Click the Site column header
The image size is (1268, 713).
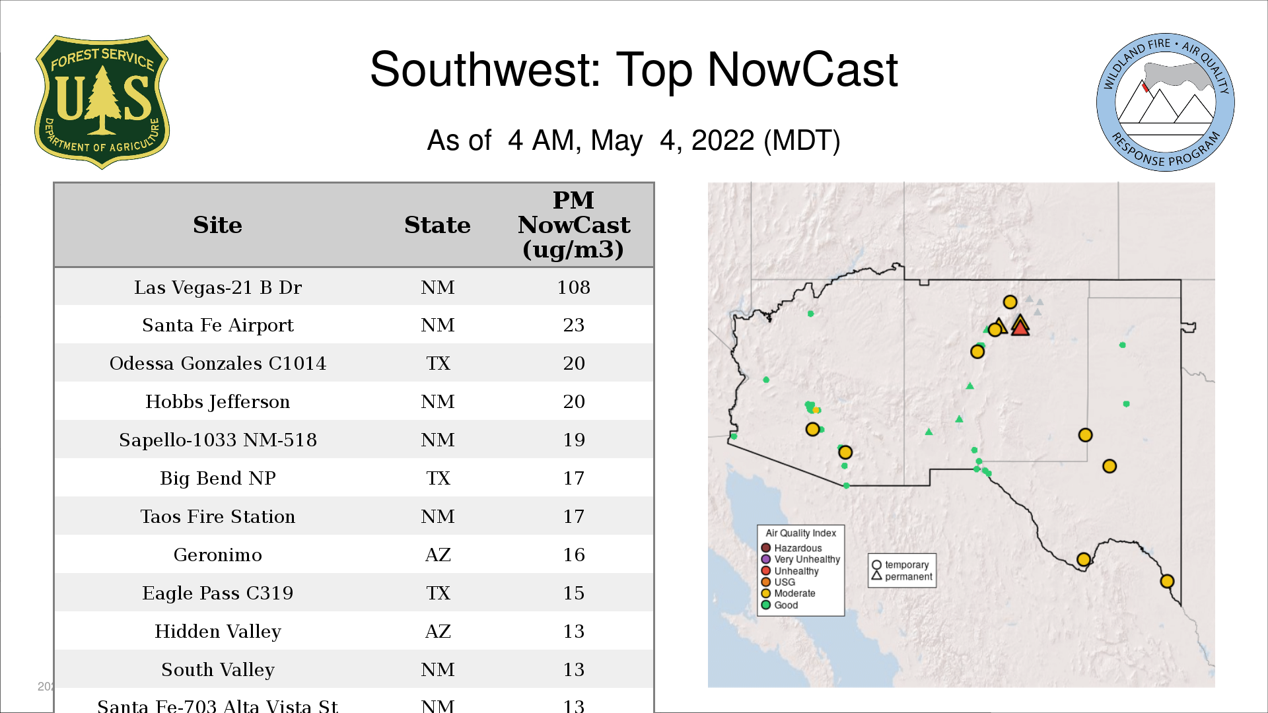218,225
